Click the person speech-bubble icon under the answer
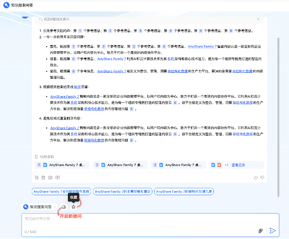The width and height of the screenshot is (289, 239). pos(58,178)
